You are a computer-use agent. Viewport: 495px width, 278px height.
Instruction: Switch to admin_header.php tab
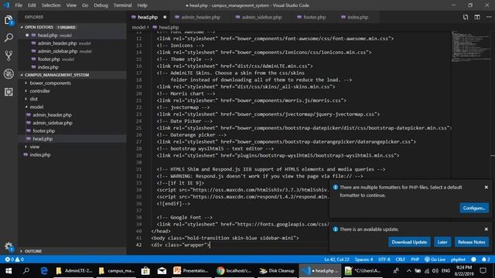201,17
